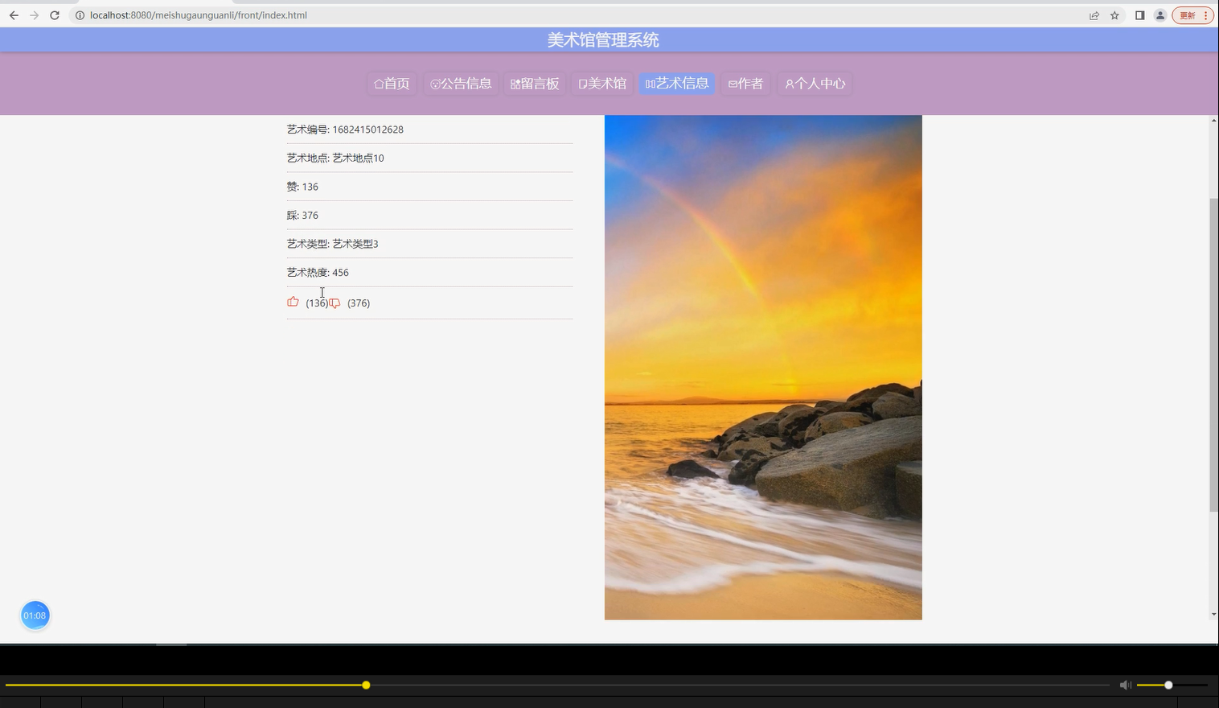Click the browser forward arrow
Screen dimensions: 1219x708
coord(34,15)
